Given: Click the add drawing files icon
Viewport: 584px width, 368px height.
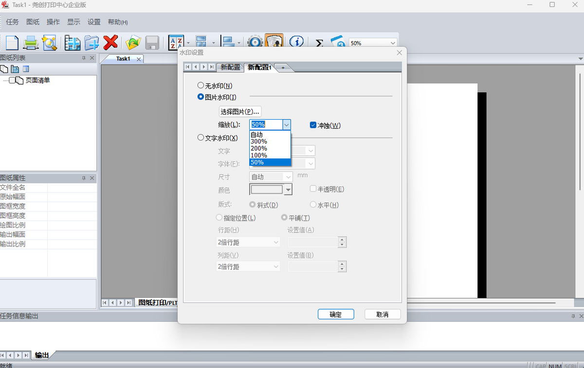Looking at the screenshot, I should (73, 42).
